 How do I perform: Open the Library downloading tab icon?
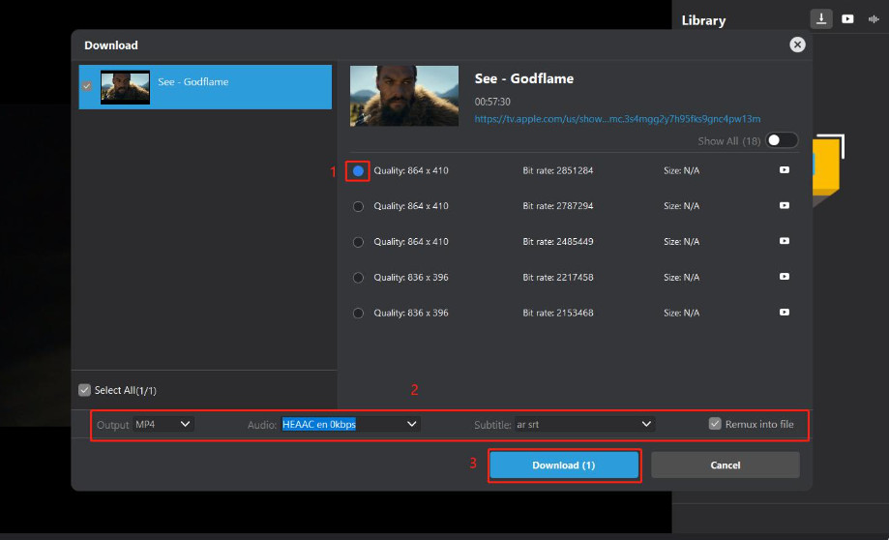point(821,18)
